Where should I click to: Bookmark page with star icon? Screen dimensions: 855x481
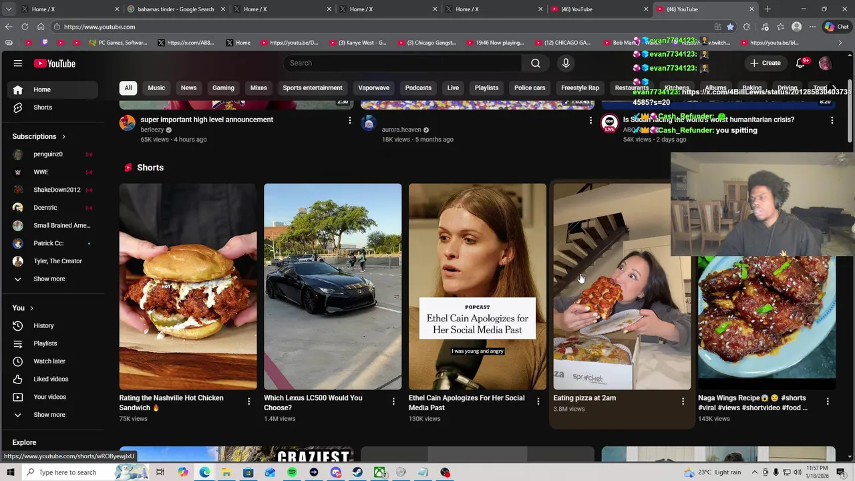click(x=730, y=27)
